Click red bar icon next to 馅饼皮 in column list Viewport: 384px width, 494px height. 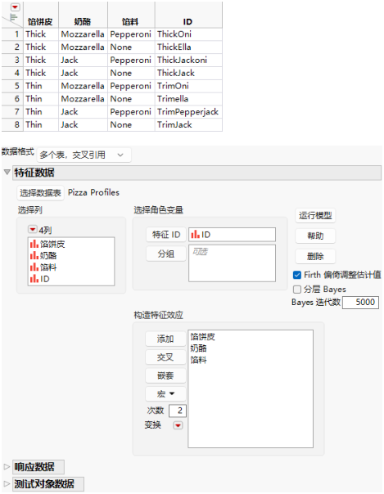pyautogui.click(x=34, y=244)
